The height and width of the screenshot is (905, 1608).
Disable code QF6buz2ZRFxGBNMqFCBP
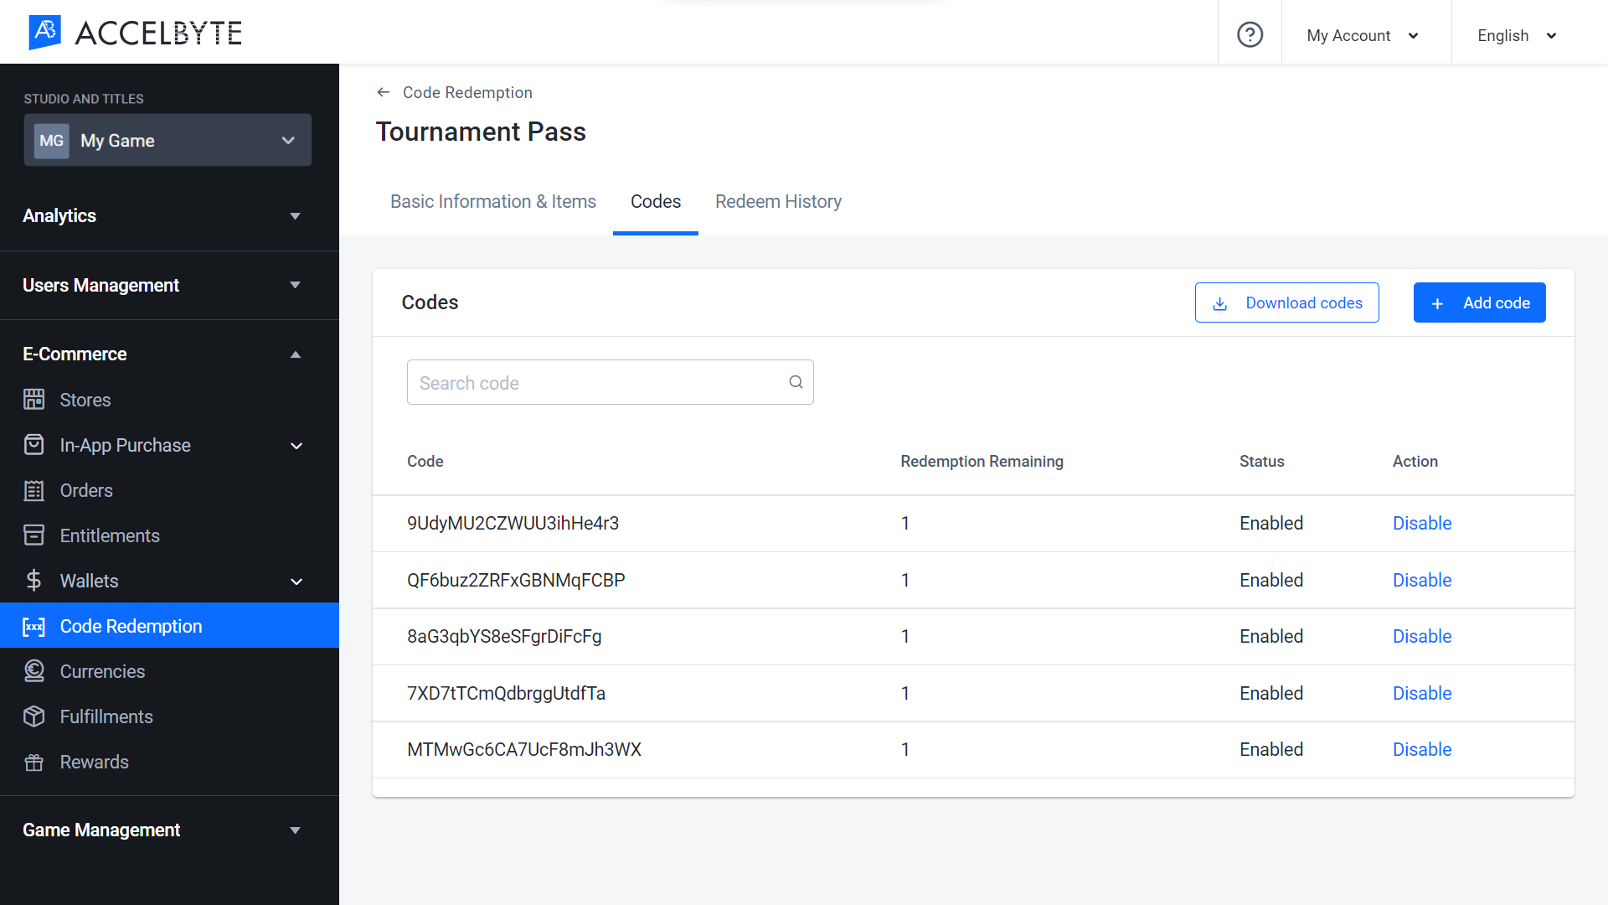pos(1422,579)
